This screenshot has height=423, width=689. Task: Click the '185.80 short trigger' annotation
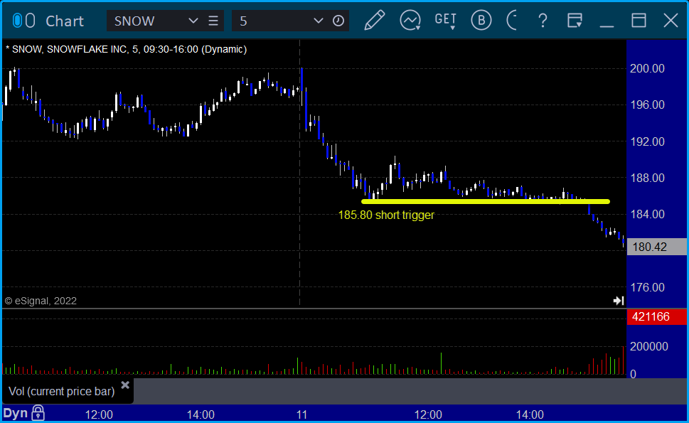pos(386,215)
